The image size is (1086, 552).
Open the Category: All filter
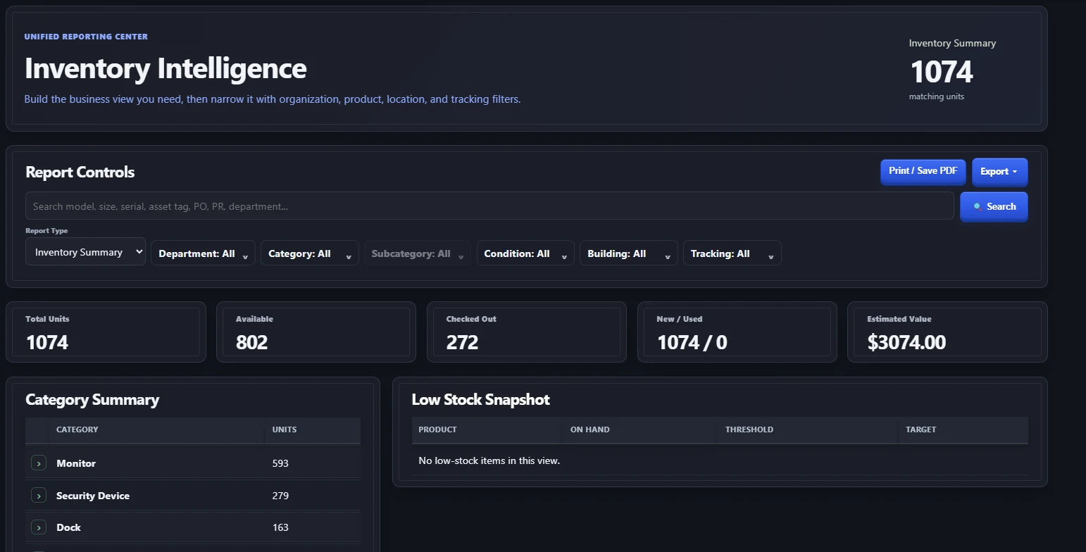310,253
